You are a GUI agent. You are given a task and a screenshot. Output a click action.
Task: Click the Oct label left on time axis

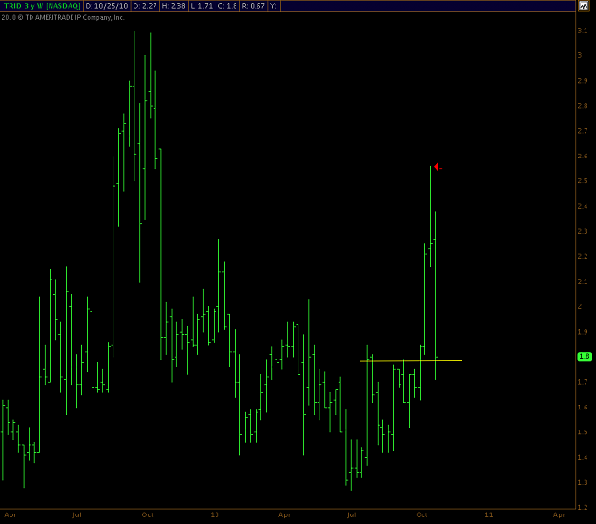tap(148, 514)
